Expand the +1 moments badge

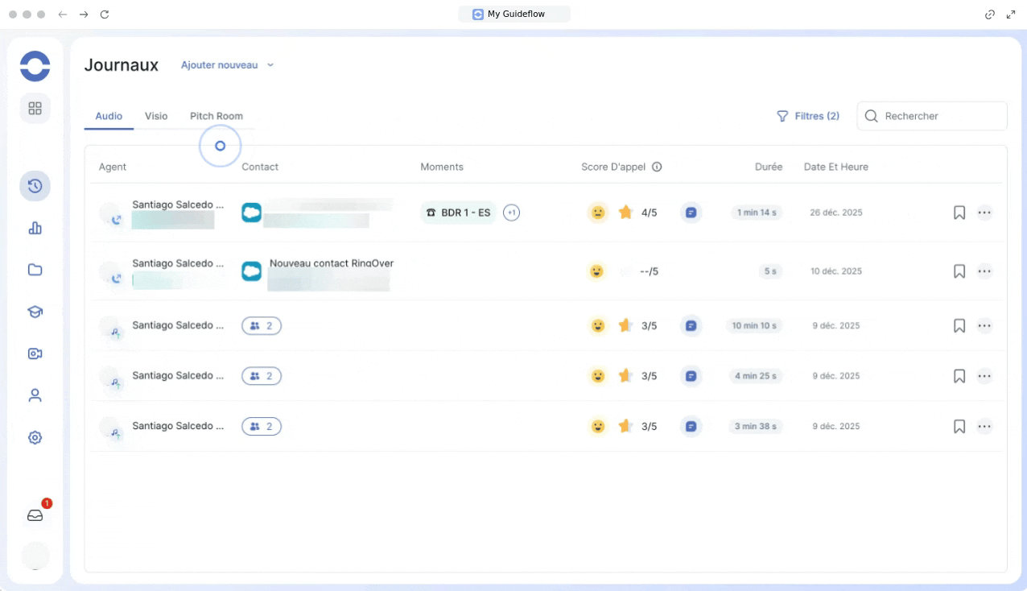pos(511,213)
